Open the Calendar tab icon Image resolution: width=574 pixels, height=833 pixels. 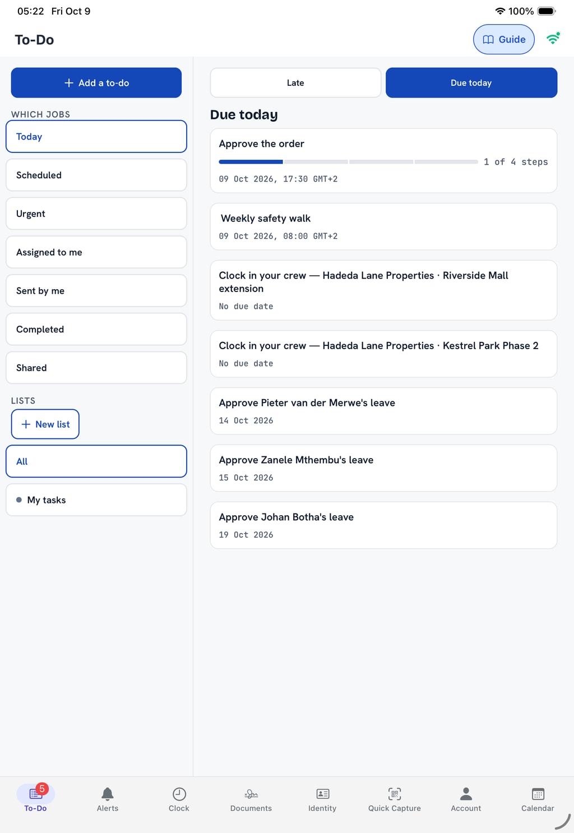(538, 793)
